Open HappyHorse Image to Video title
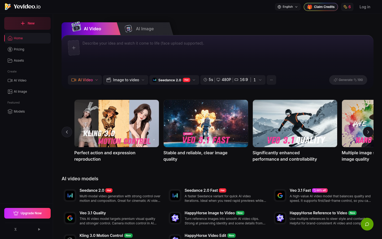Image resolution: width=382 pixels, height=239 pixels. coord(210,213)
